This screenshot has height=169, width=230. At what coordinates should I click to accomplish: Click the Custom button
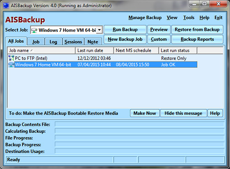tap(159, 39)
